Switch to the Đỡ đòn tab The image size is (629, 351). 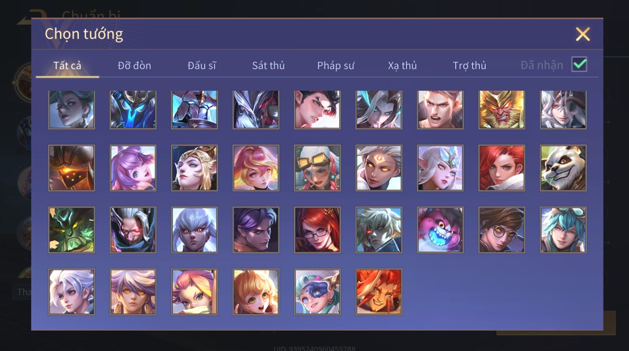(134, 66)
